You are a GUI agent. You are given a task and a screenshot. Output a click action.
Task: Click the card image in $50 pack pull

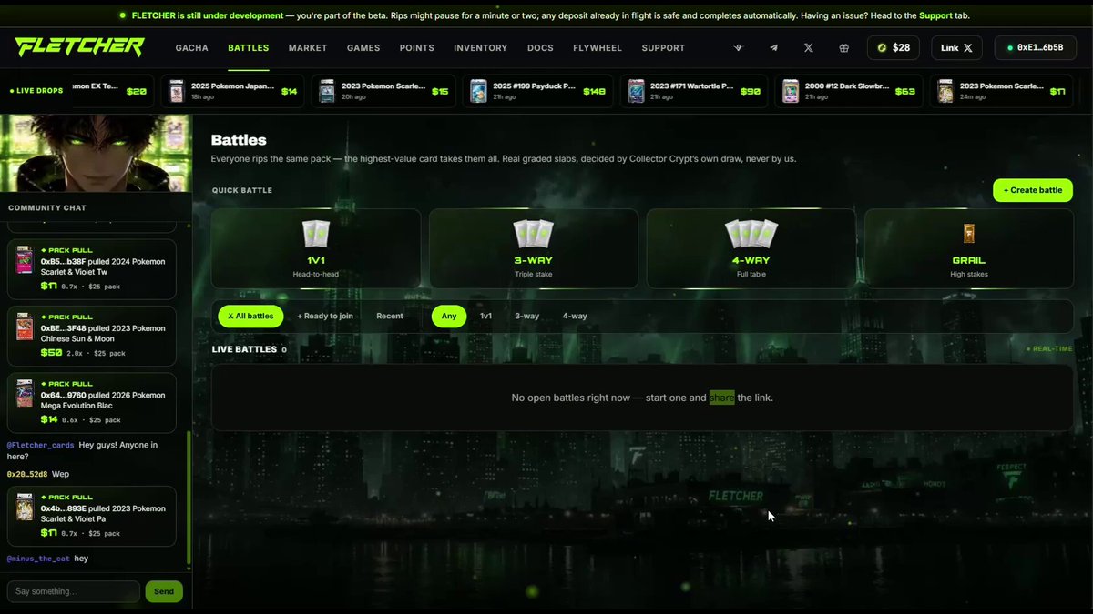click(x=25, y=327)
